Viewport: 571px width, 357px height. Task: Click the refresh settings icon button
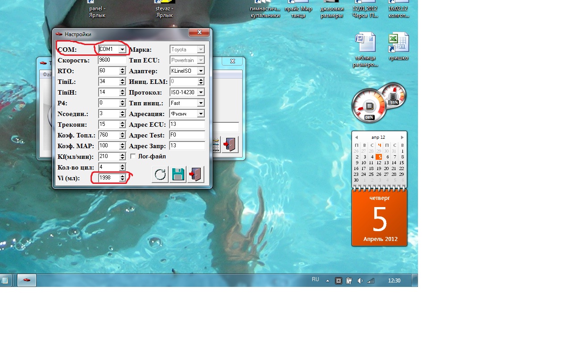pyautogui.click(x=160, y=174)
